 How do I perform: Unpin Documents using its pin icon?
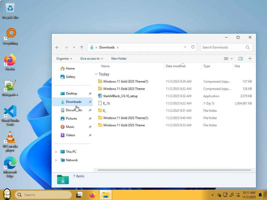coord(90,110)
